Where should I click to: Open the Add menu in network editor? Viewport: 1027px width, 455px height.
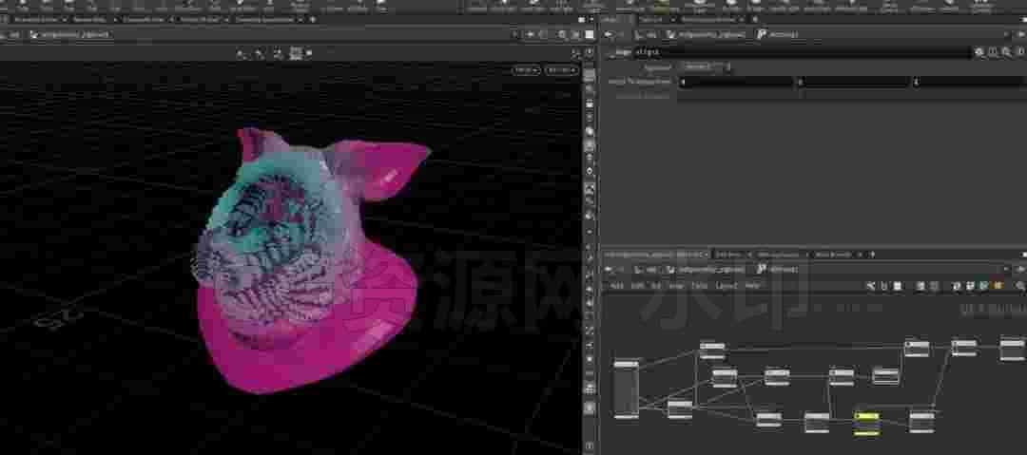pos(617,285)
